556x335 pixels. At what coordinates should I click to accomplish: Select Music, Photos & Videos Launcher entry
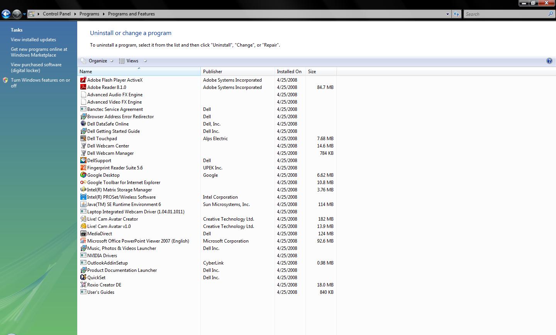click(122, 248)
